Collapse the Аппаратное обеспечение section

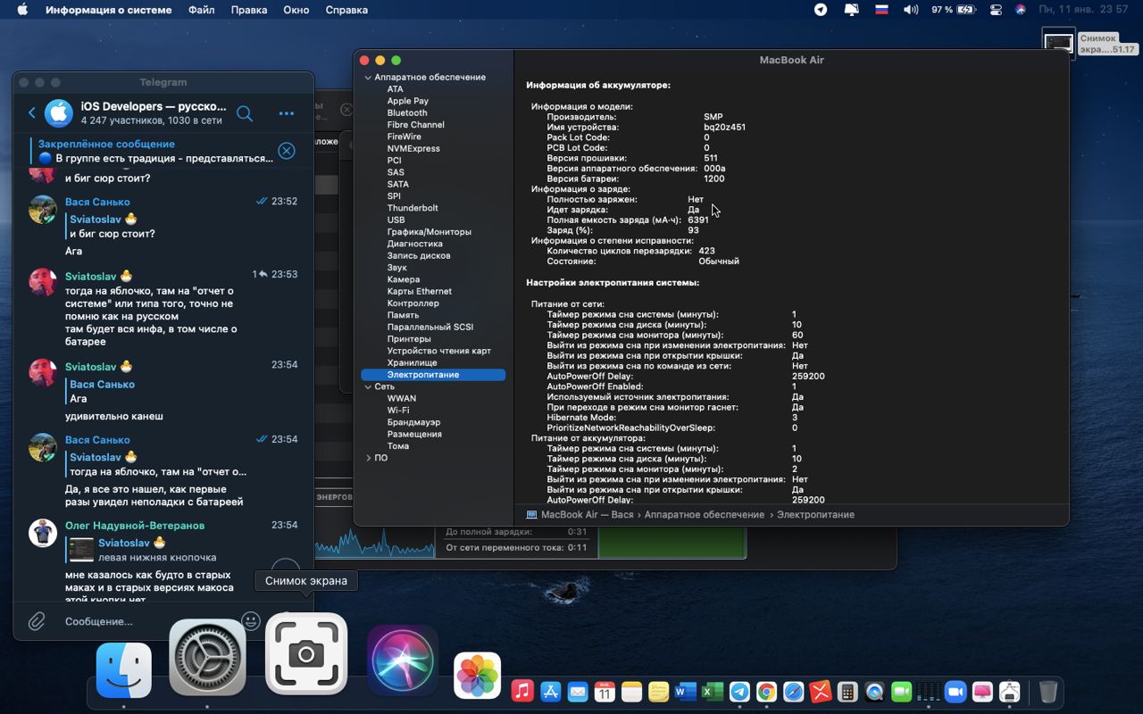[x=368, y=78]
